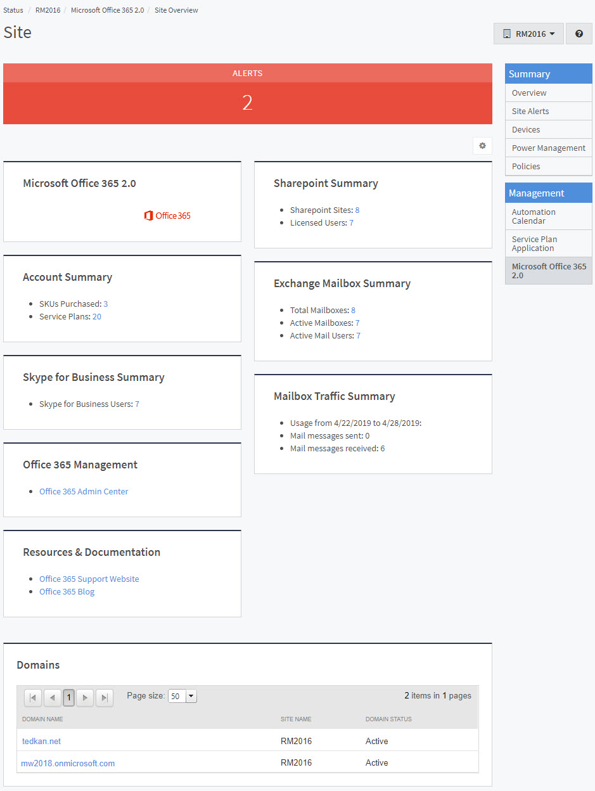Viewport: 595px width, 791px height.
Task: Click Mail messages received value 6
Action: pyautogui.click(x=383, y=448)
